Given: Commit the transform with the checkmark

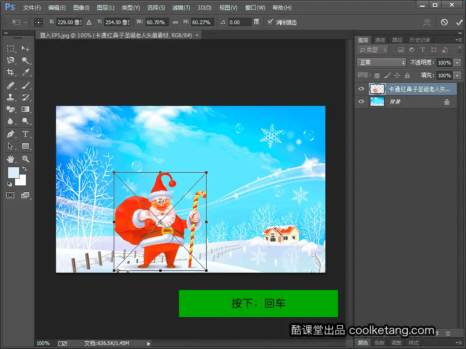Looking at the screenshot, I should (x=459, y=22).
